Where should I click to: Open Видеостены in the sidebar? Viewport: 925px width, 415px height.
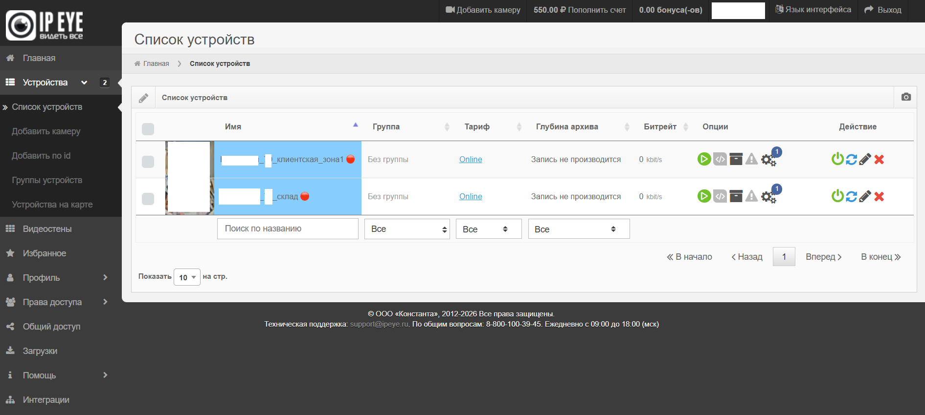[x=47, y=229]
